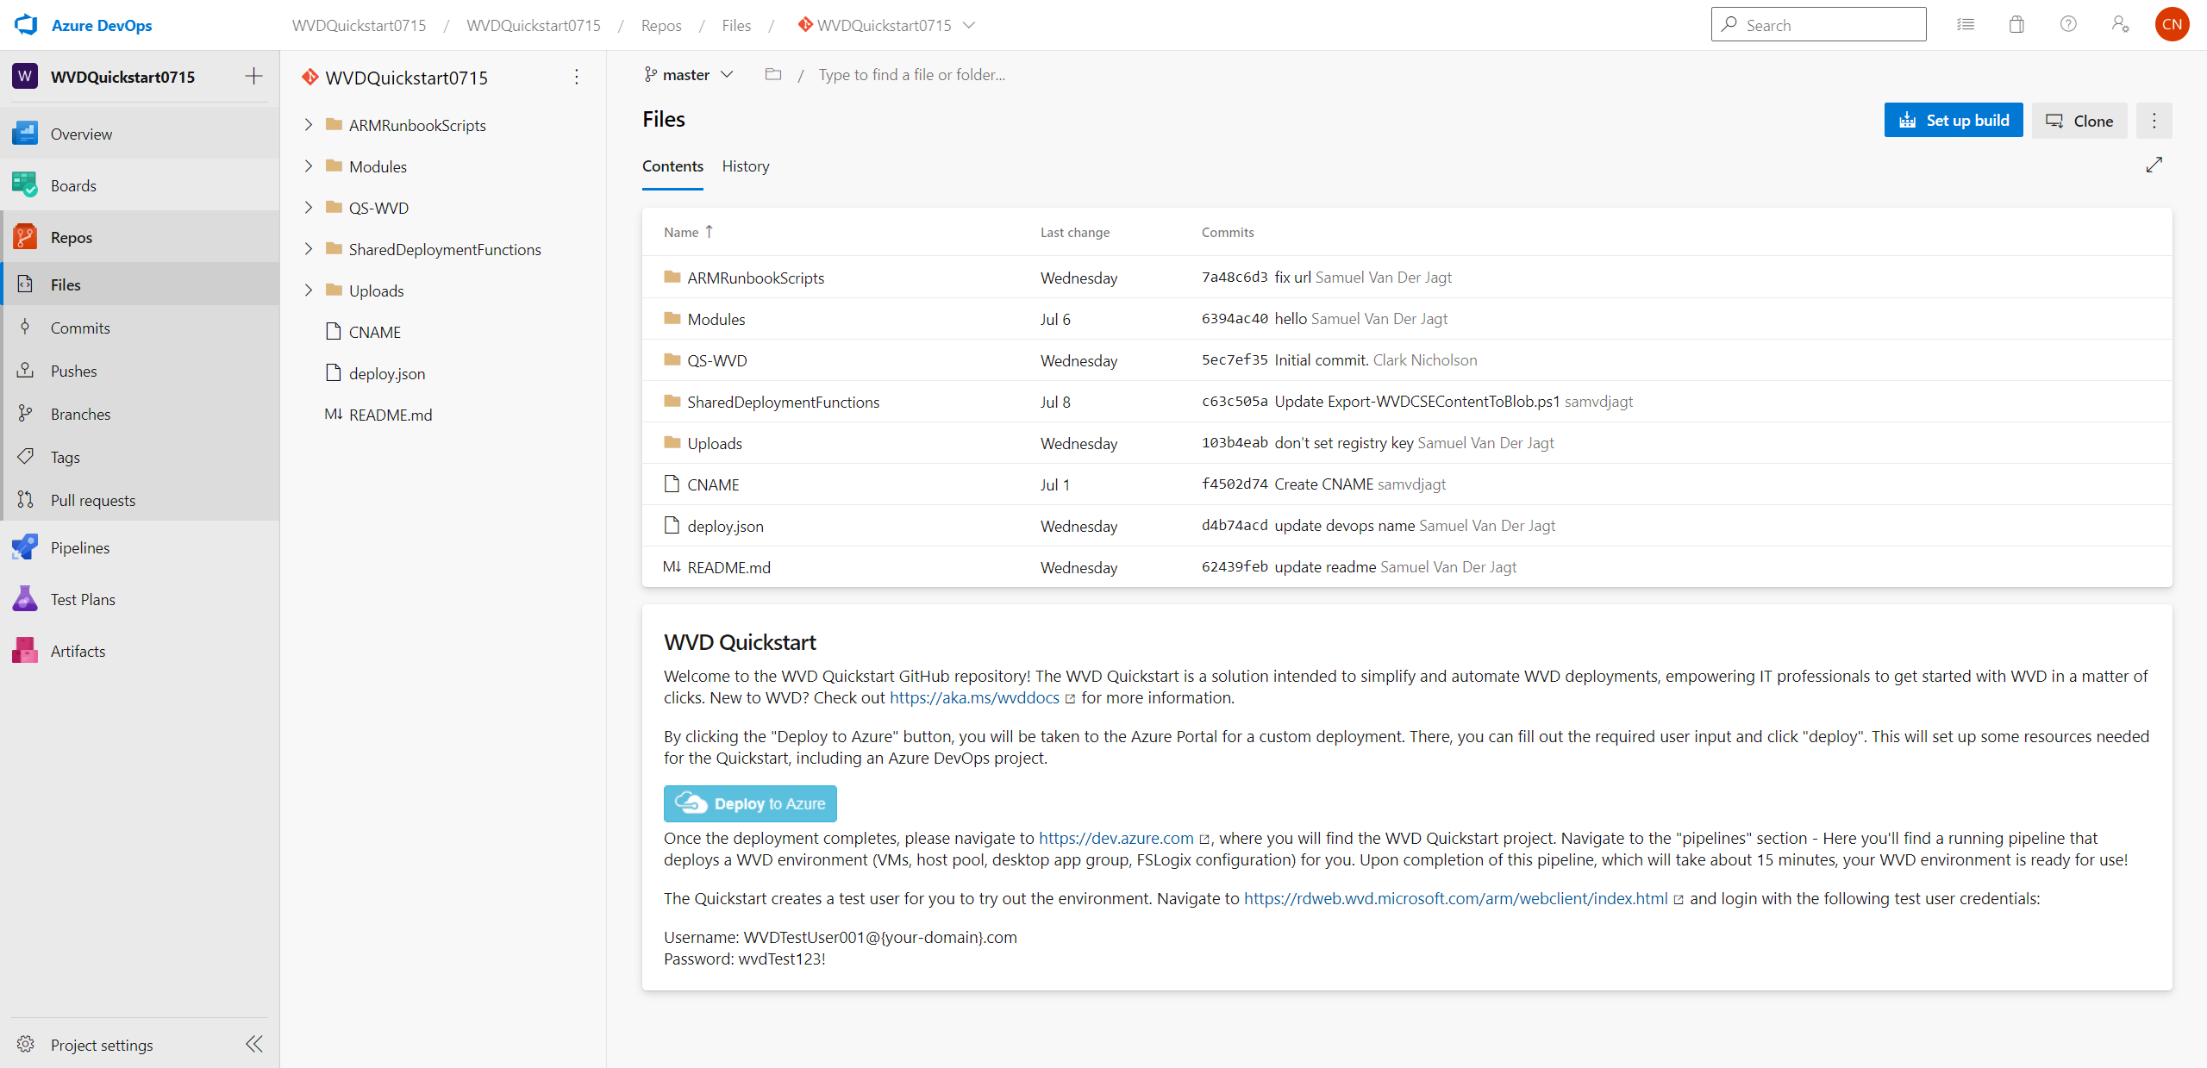Viewport: 2207px width, 1068px height.
Task: Click the Branches sidebar icon
Action: [x=25, y=413]
